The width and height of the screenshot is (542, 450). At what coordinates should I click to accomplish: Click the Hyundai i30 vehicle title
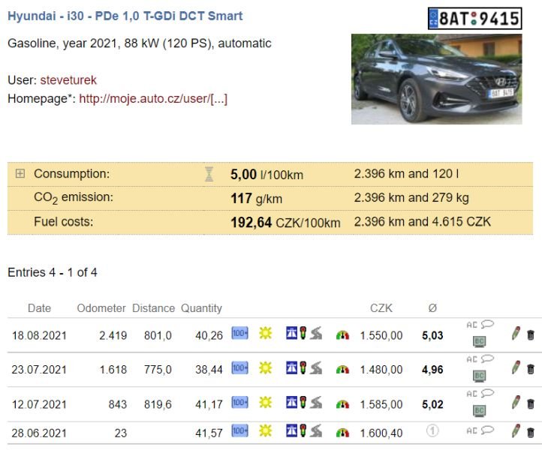[x=125, y=16]
